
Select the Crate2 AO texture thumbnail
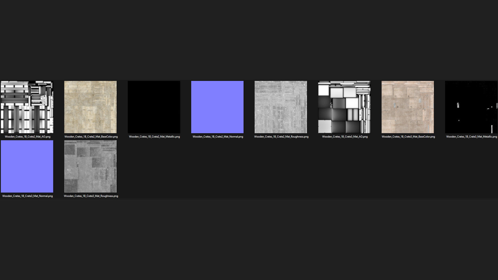tap(27, 107)
